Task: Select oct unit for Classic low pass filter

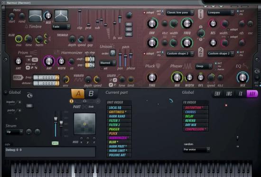Action: click(x=163, y=11)
